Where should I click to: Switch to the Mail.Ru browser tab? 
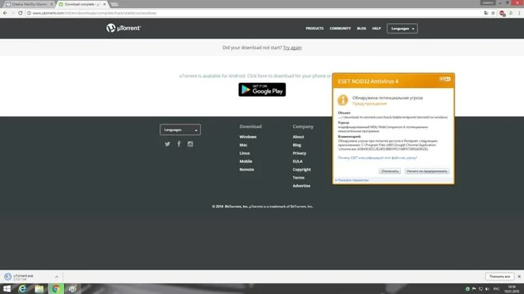[x=28, y=5]
